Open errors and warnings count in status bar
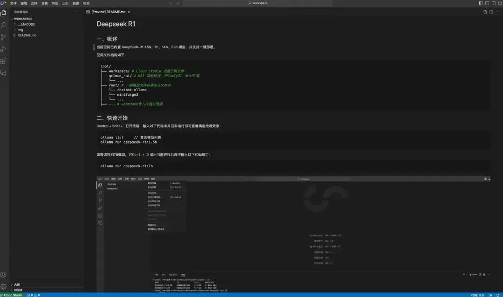Screen dimensions: 503x297 (x=34, y=295)
